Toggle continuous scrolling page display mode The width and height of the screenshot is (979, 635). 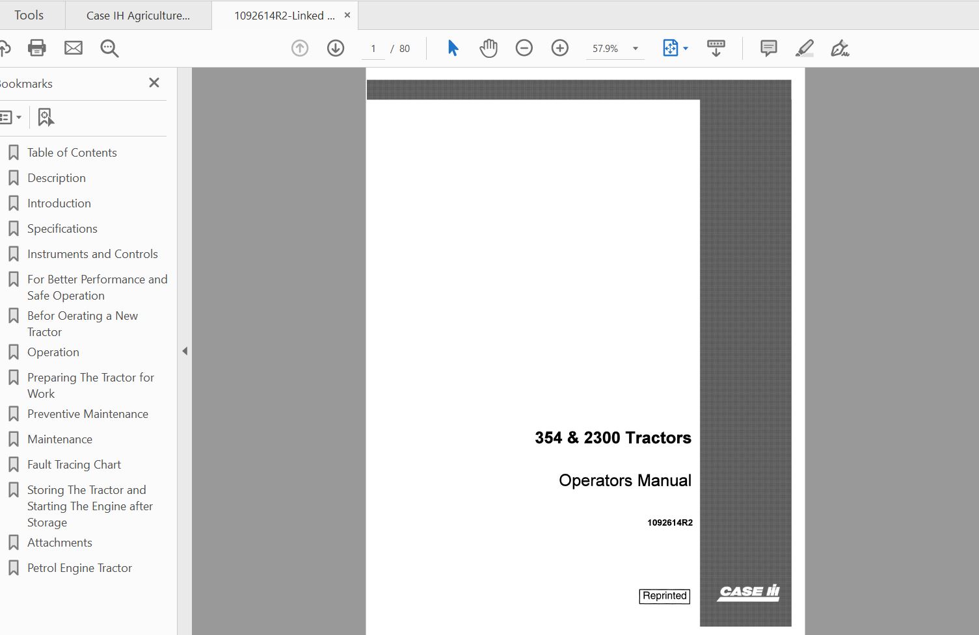pyautogui.click(x=716, y=47)
